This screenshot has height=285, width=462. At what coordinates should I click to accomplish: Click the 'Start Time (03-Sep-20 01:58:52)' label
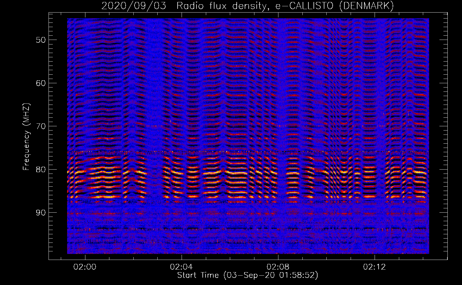248,275
